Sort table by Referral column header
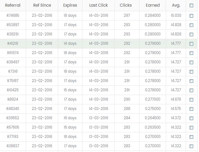This screenshot has width=199, height=152. [x=13, y=5]
